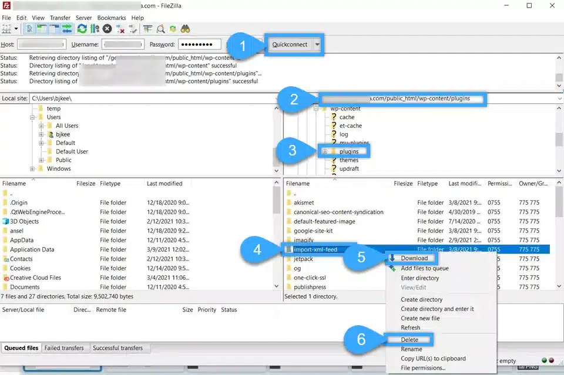564x375 pixels.
Task: Expand the Default folder node
Action: point(41,143)
